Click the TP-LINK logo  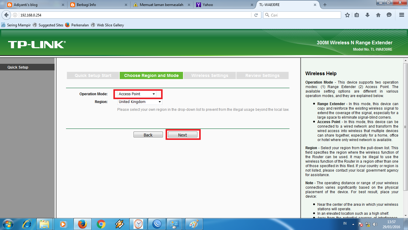[x=37, y=45]
